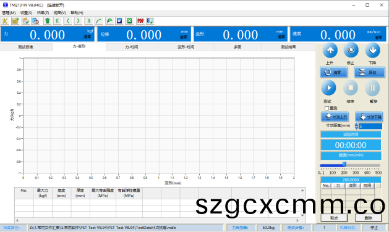
Task: Switch to the 力-时间 tab
Action: (x=132, y=47)
